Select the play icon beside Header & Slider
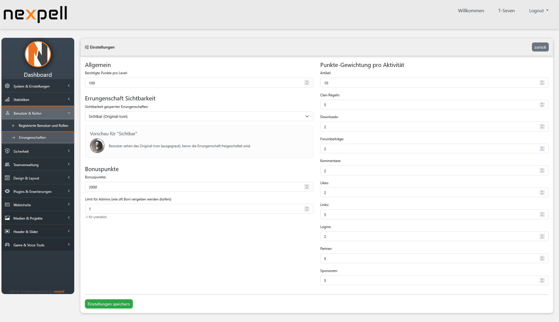The width and height of the screenshot is (559, 322). (7, 231)
